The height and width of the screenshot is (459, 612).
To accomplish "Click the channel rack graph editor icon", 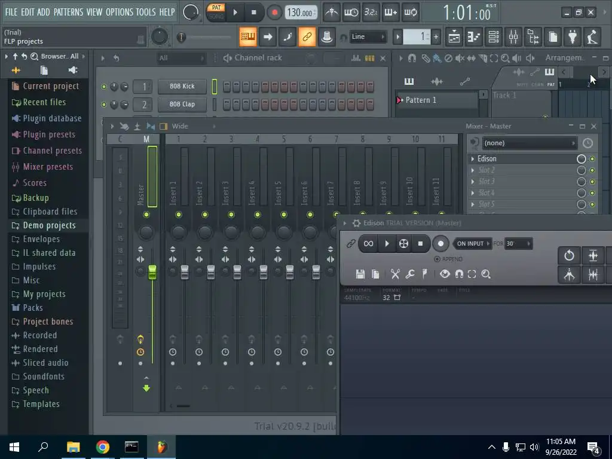I will point(356,58).
